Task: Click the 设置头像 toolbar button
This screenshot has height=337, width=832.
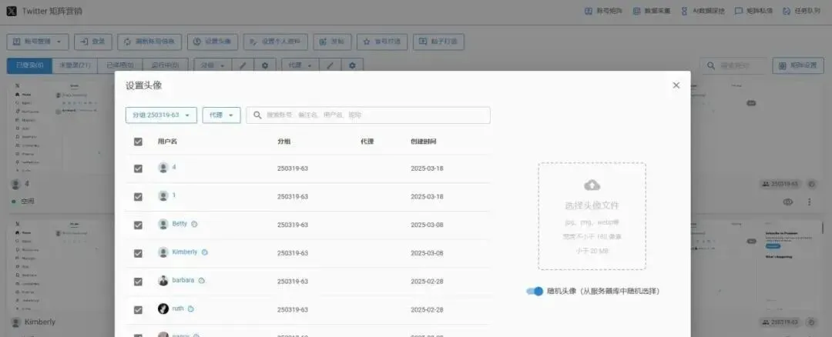Action: click(x=213, y=42)
